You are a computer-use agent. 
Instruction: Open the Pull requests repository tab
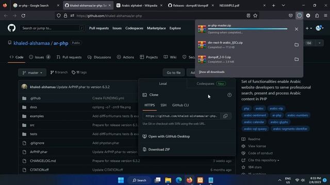pyautogui.click(x=69, y=57)
